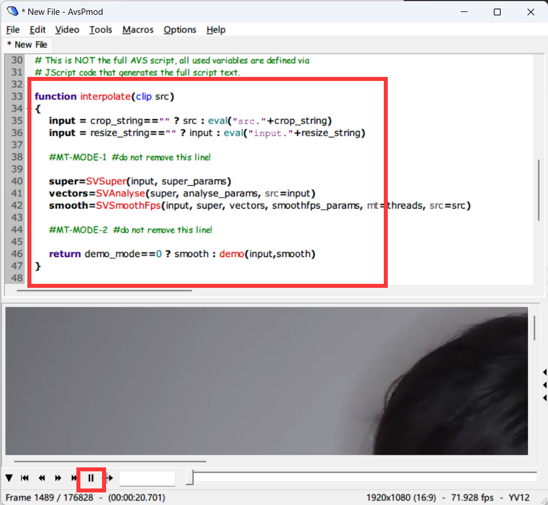Click 'SVSuper' in line 40
548x505 pixels.
click(x=106, y=181)
